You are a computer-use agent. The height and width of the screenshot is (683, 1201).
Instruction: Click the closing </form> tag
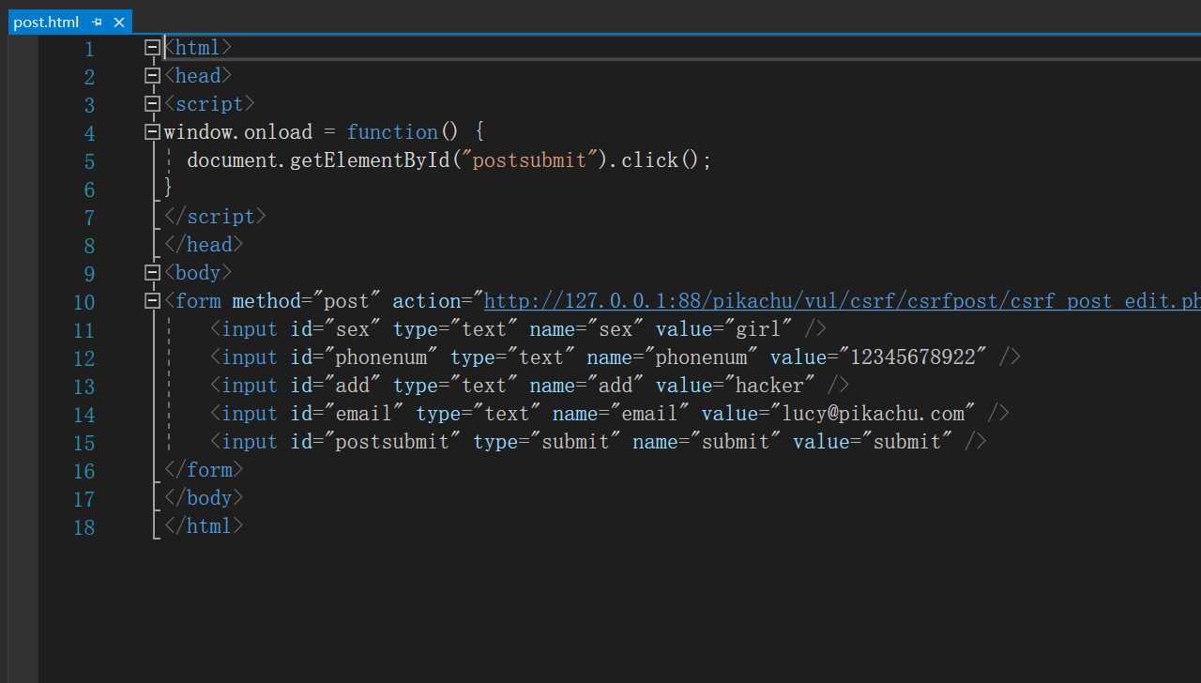pos(204,469)
